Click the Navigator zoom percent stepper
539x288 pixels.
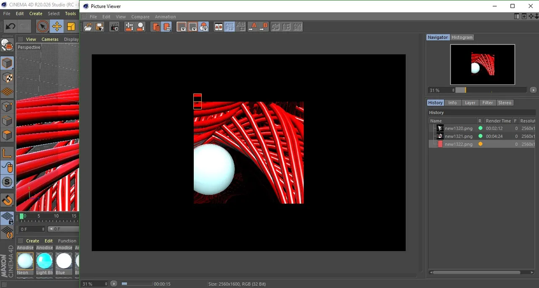(453, 90)
